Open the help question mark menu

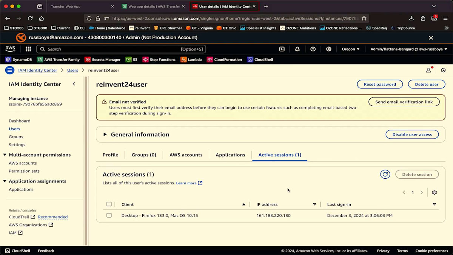(x=313, y=49)
